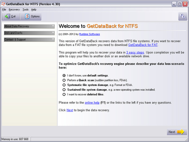Open the Tools menu
Viewport: 189px width, 142px height.
26,9
